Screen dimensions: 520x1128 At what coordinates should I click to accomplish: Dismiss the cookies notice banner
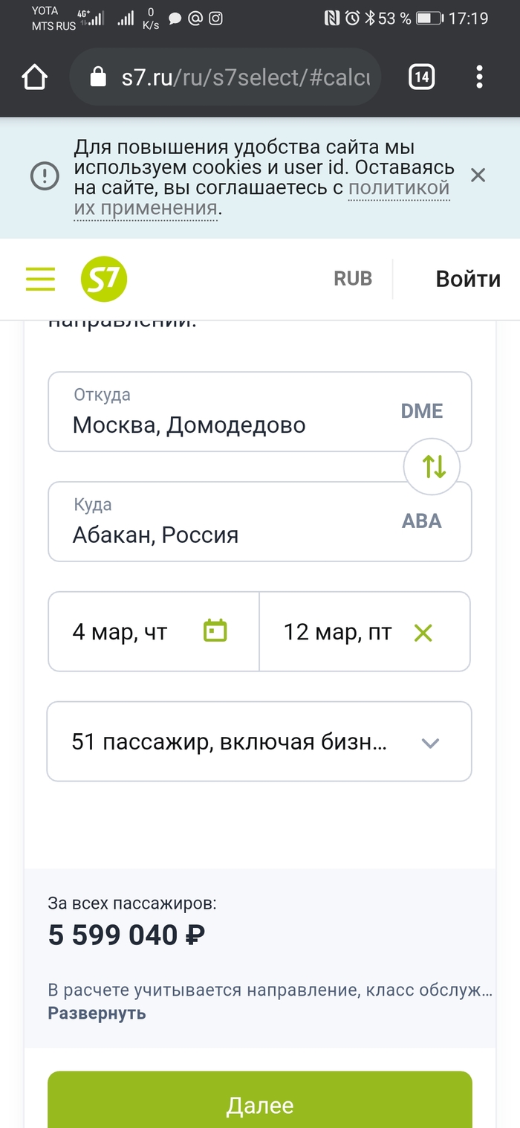(x=478, y=175)
